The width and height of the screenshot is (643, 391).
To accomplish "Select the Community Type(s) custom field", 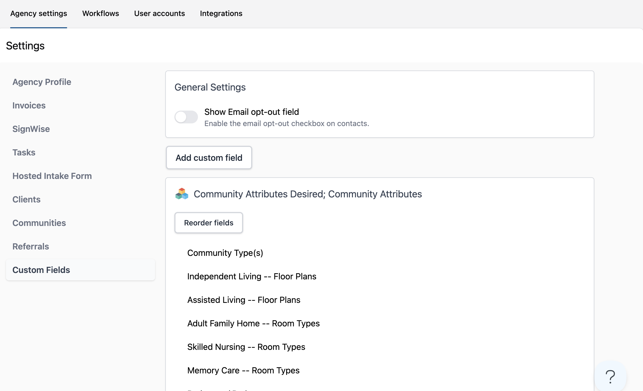I will [x=225, y=253].
